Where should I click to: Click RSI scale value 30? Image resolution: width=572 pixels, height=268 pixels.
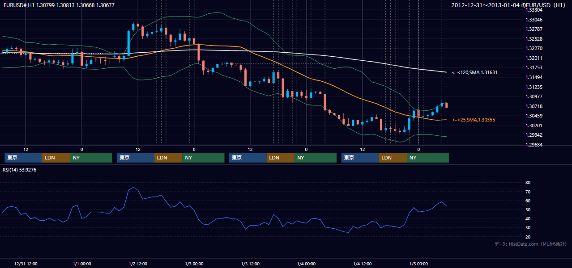click(x=528, y=227)
